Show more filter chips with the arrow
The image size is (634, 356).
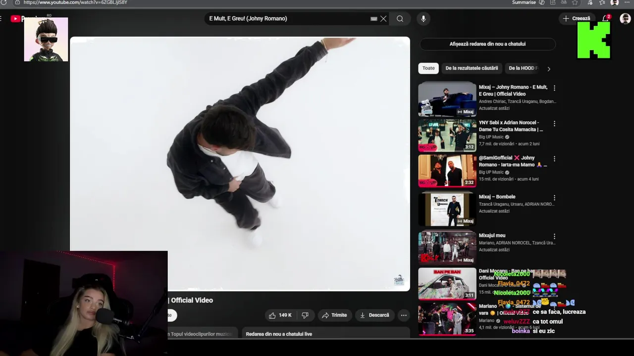tap(548, 69)
